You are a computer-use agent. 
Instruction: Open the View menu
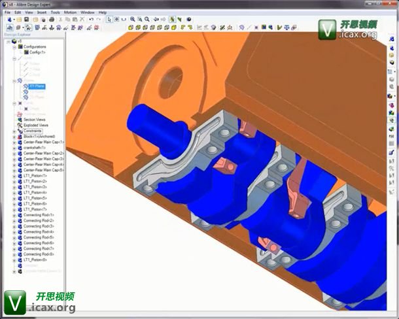29,12
